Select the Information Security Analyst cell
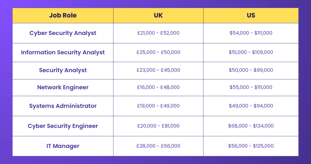Viewport: 311px width, 164px height. (x=63, y=52)
